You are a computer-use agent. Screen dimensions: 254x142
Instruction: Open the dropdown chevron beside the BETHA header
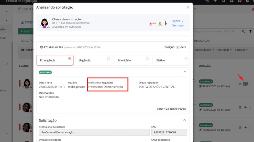click(195, 9)
